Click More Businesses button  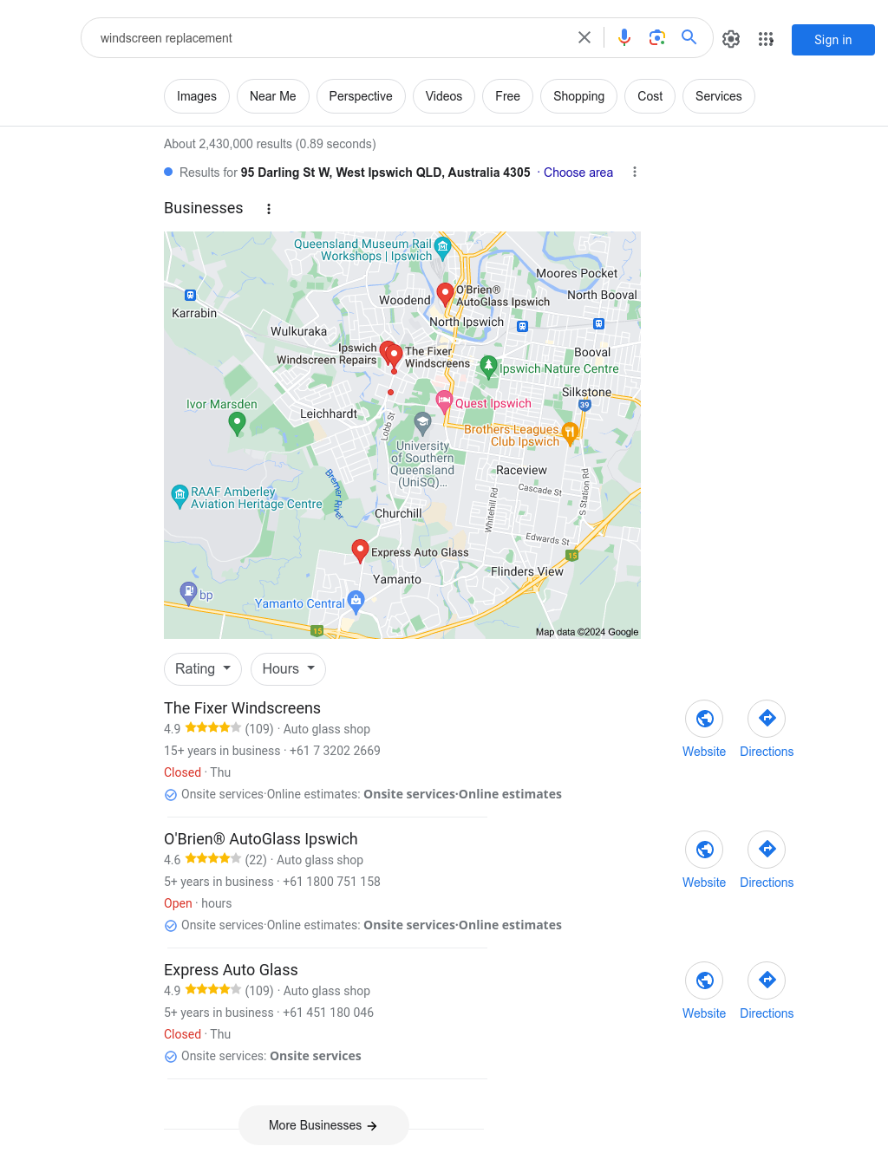point(323,1125)
